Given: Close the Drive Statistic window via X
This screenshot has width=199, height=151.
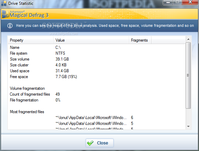Looking at the screenshot, I should click(190, 2).
